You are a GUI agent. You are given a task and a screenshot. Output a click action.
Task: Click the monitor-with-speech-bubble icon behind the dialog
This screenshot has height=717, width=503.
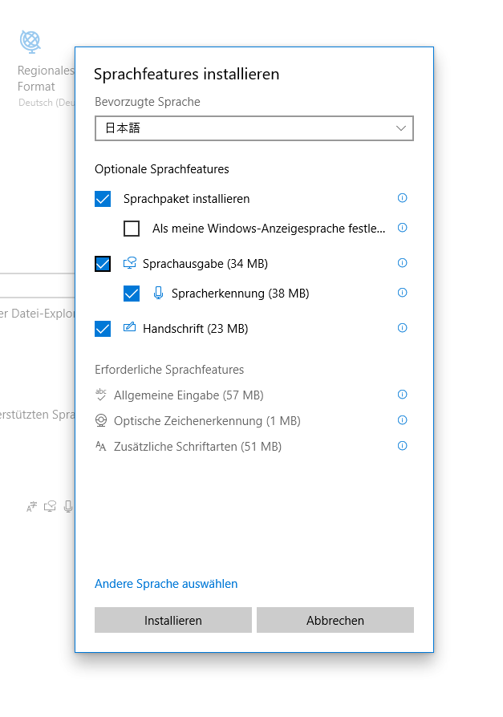[x=50, y=506]
